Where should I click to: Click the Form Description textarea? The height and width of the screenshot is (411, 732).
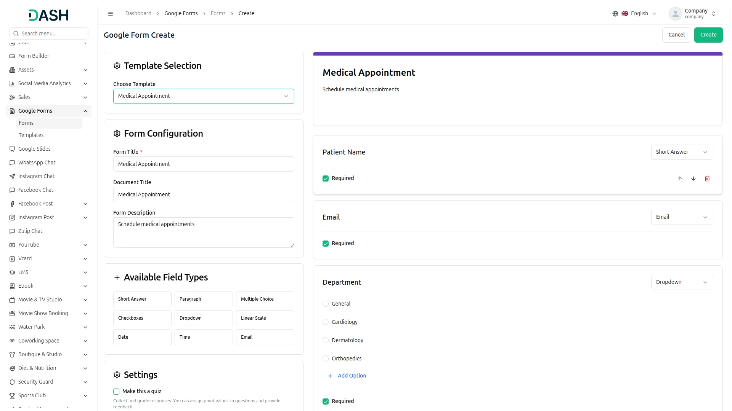click(x=204, y=233)
